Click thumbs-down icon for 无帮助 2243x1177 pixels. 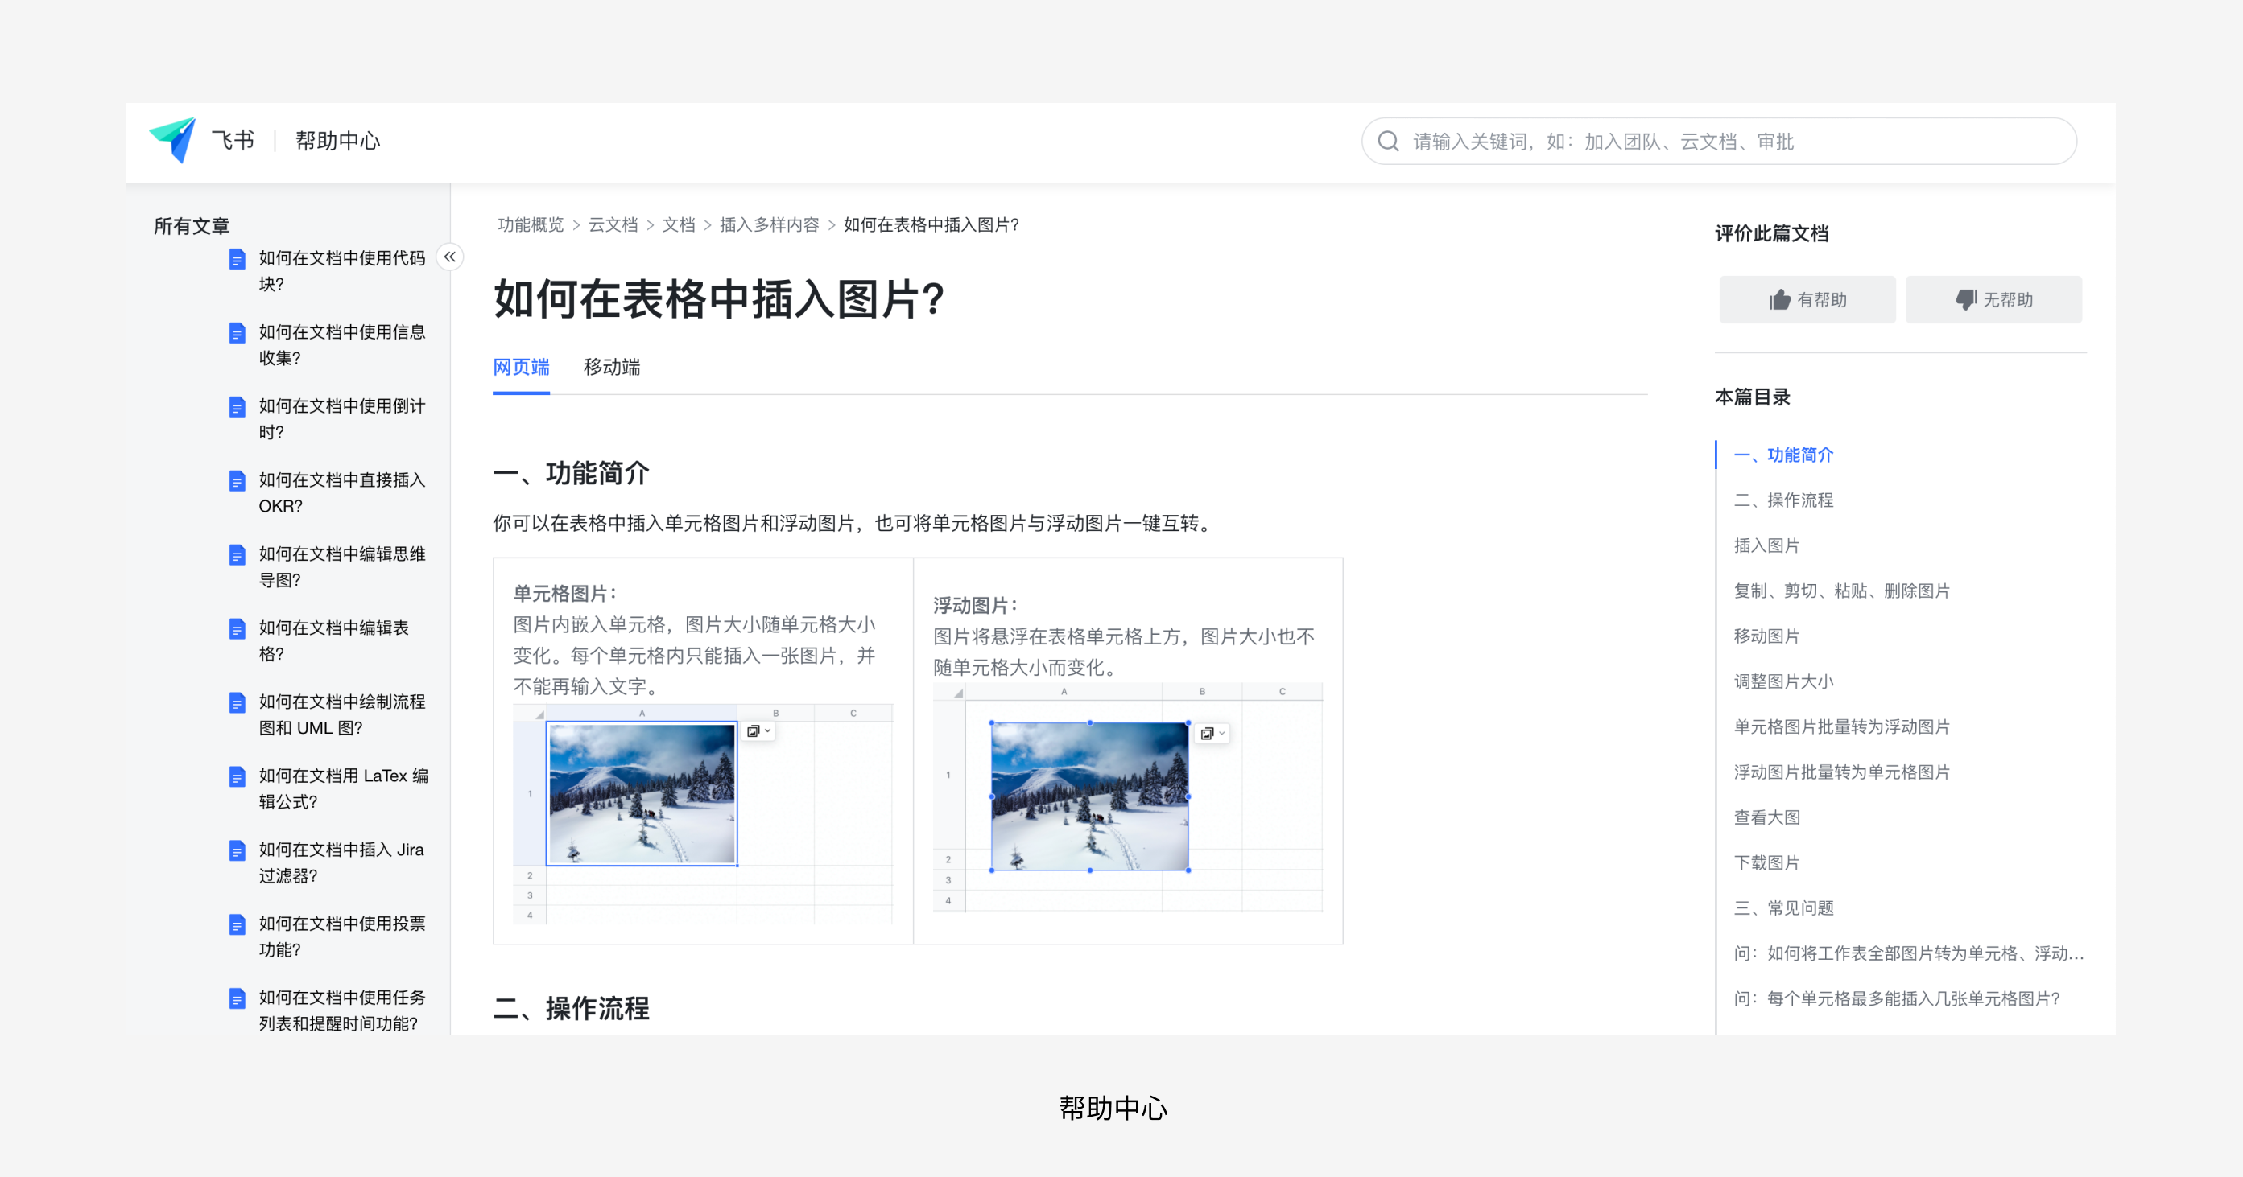click(1965, 300)
